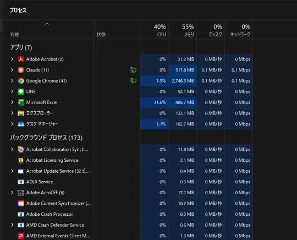Image resolution: width=297 pixels, height=240 pixels.
Task: Select the ADLX Service row name
Action: click(x=40, y=182)
